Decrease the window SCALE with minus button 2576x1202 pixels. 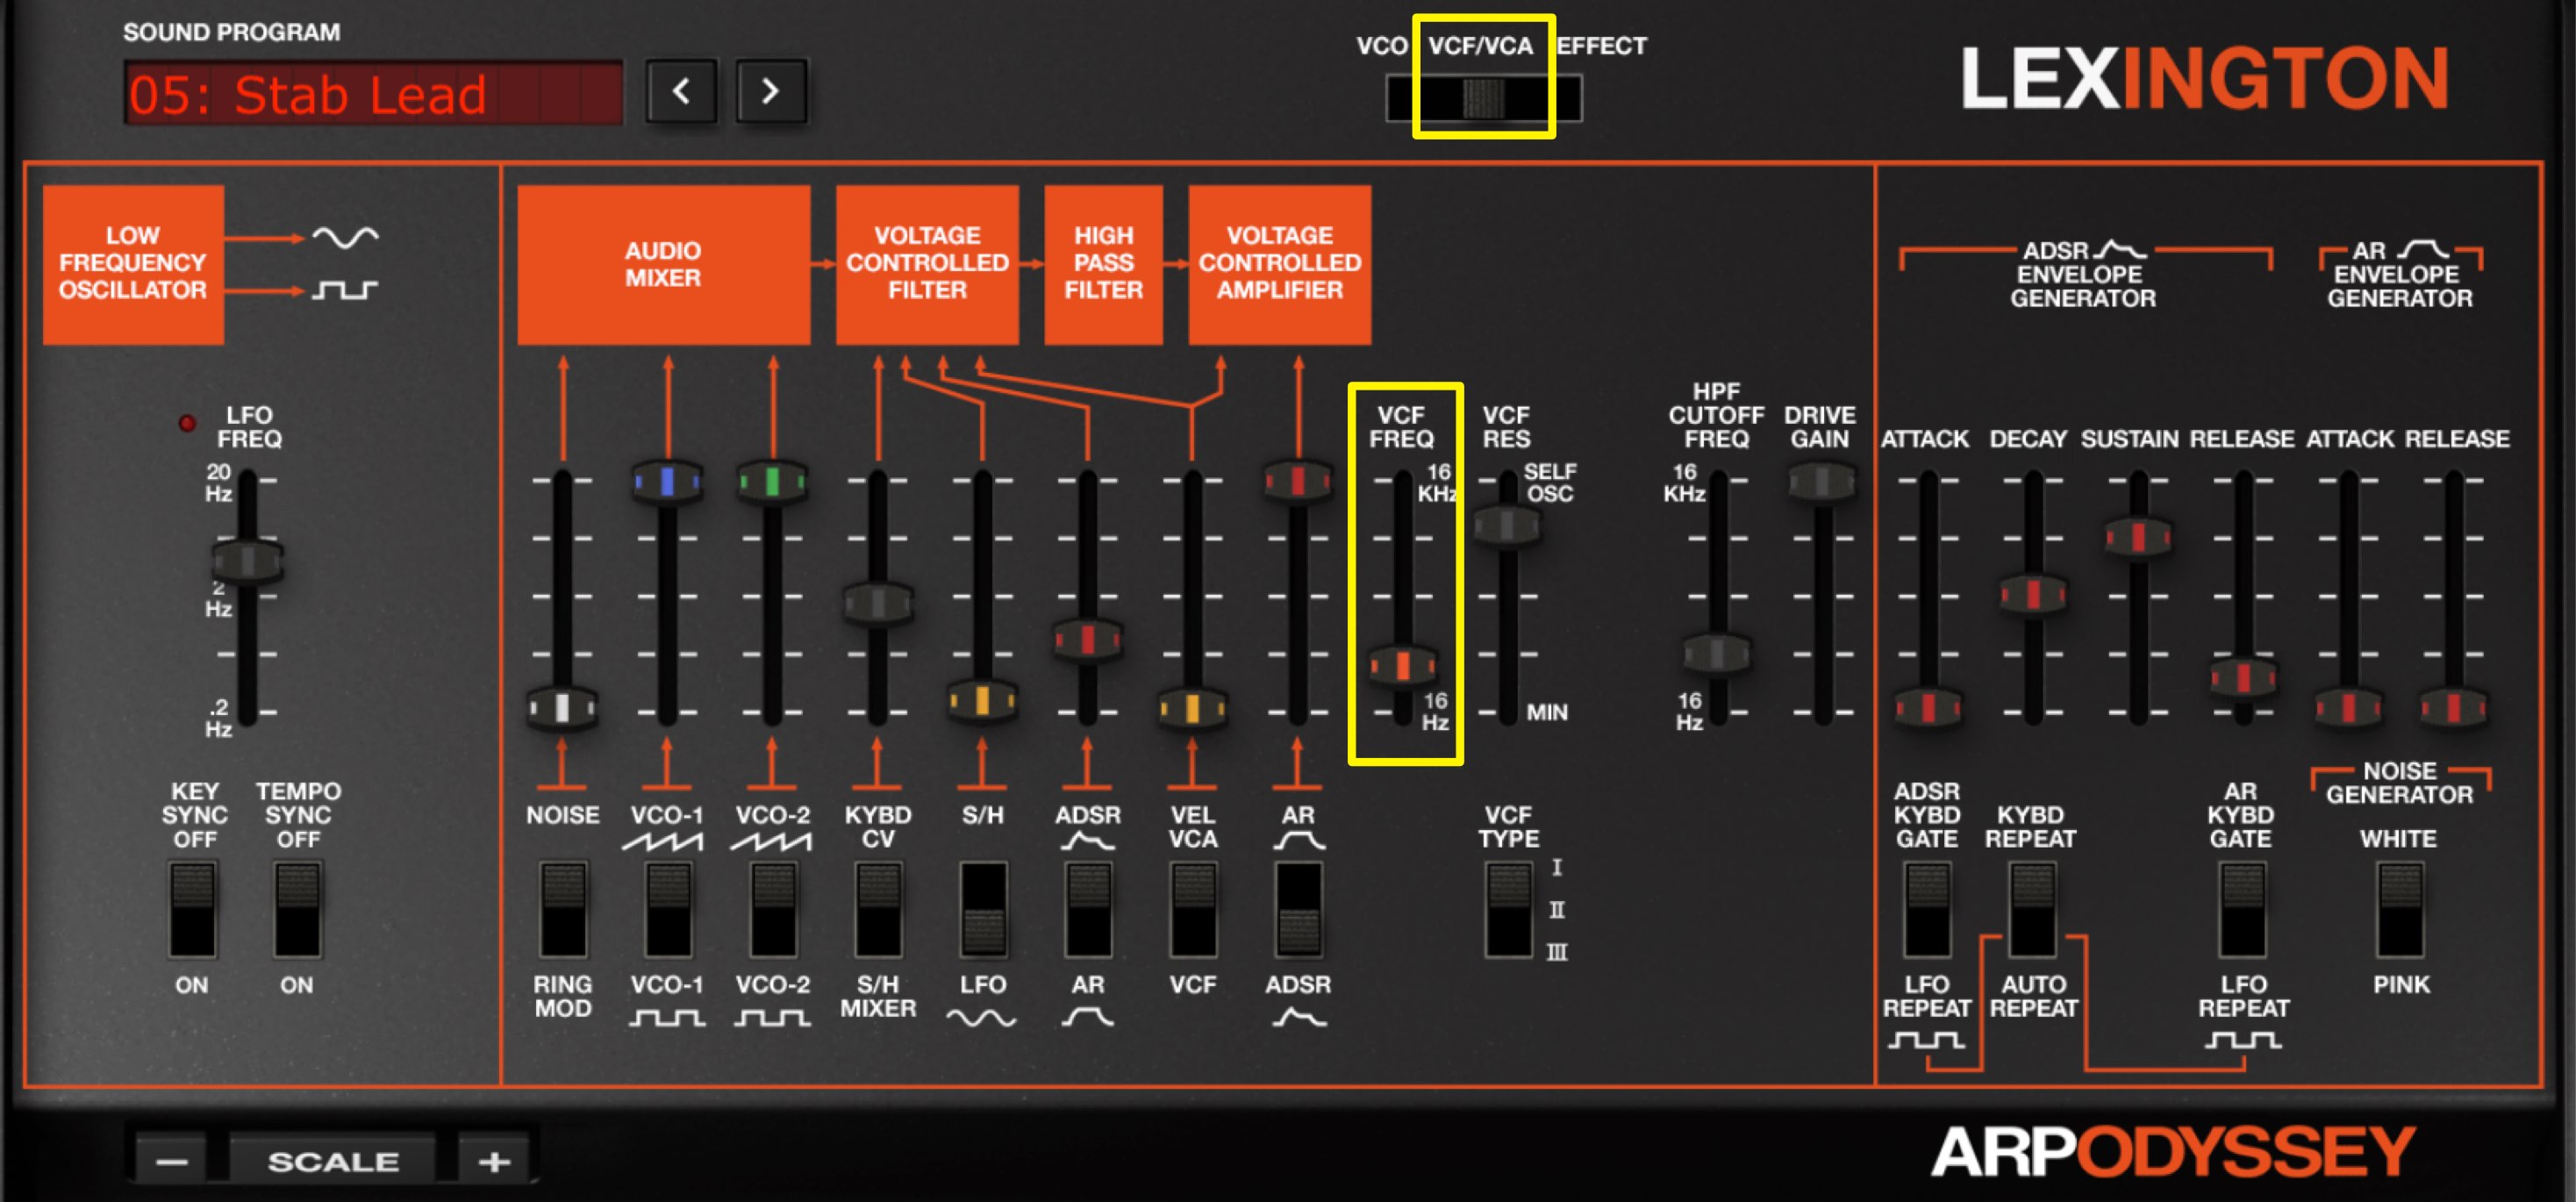pos(171,1161)
